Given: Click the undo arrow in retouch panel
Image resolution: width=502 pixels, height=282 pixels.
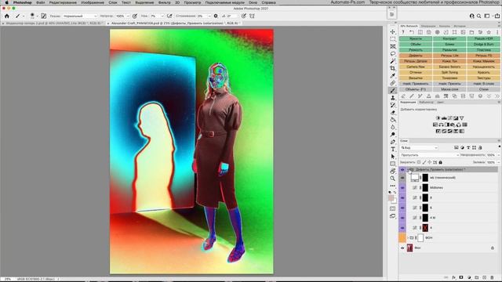Looking at the screenshot, I should (x=412, y=32).
